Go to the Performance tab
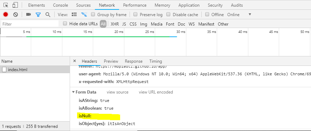 coord(135,5)
